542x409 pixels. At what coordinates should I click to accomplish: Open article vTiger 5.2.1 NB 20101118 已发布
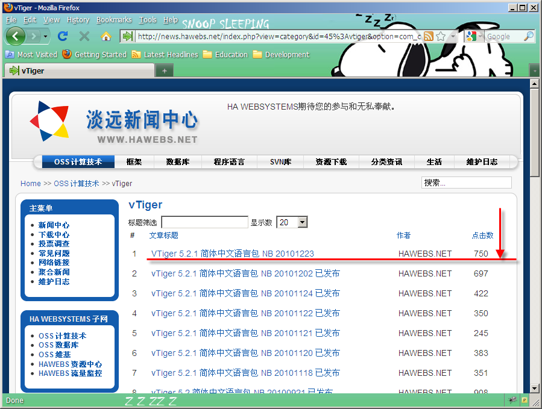[x=245, y=373]
